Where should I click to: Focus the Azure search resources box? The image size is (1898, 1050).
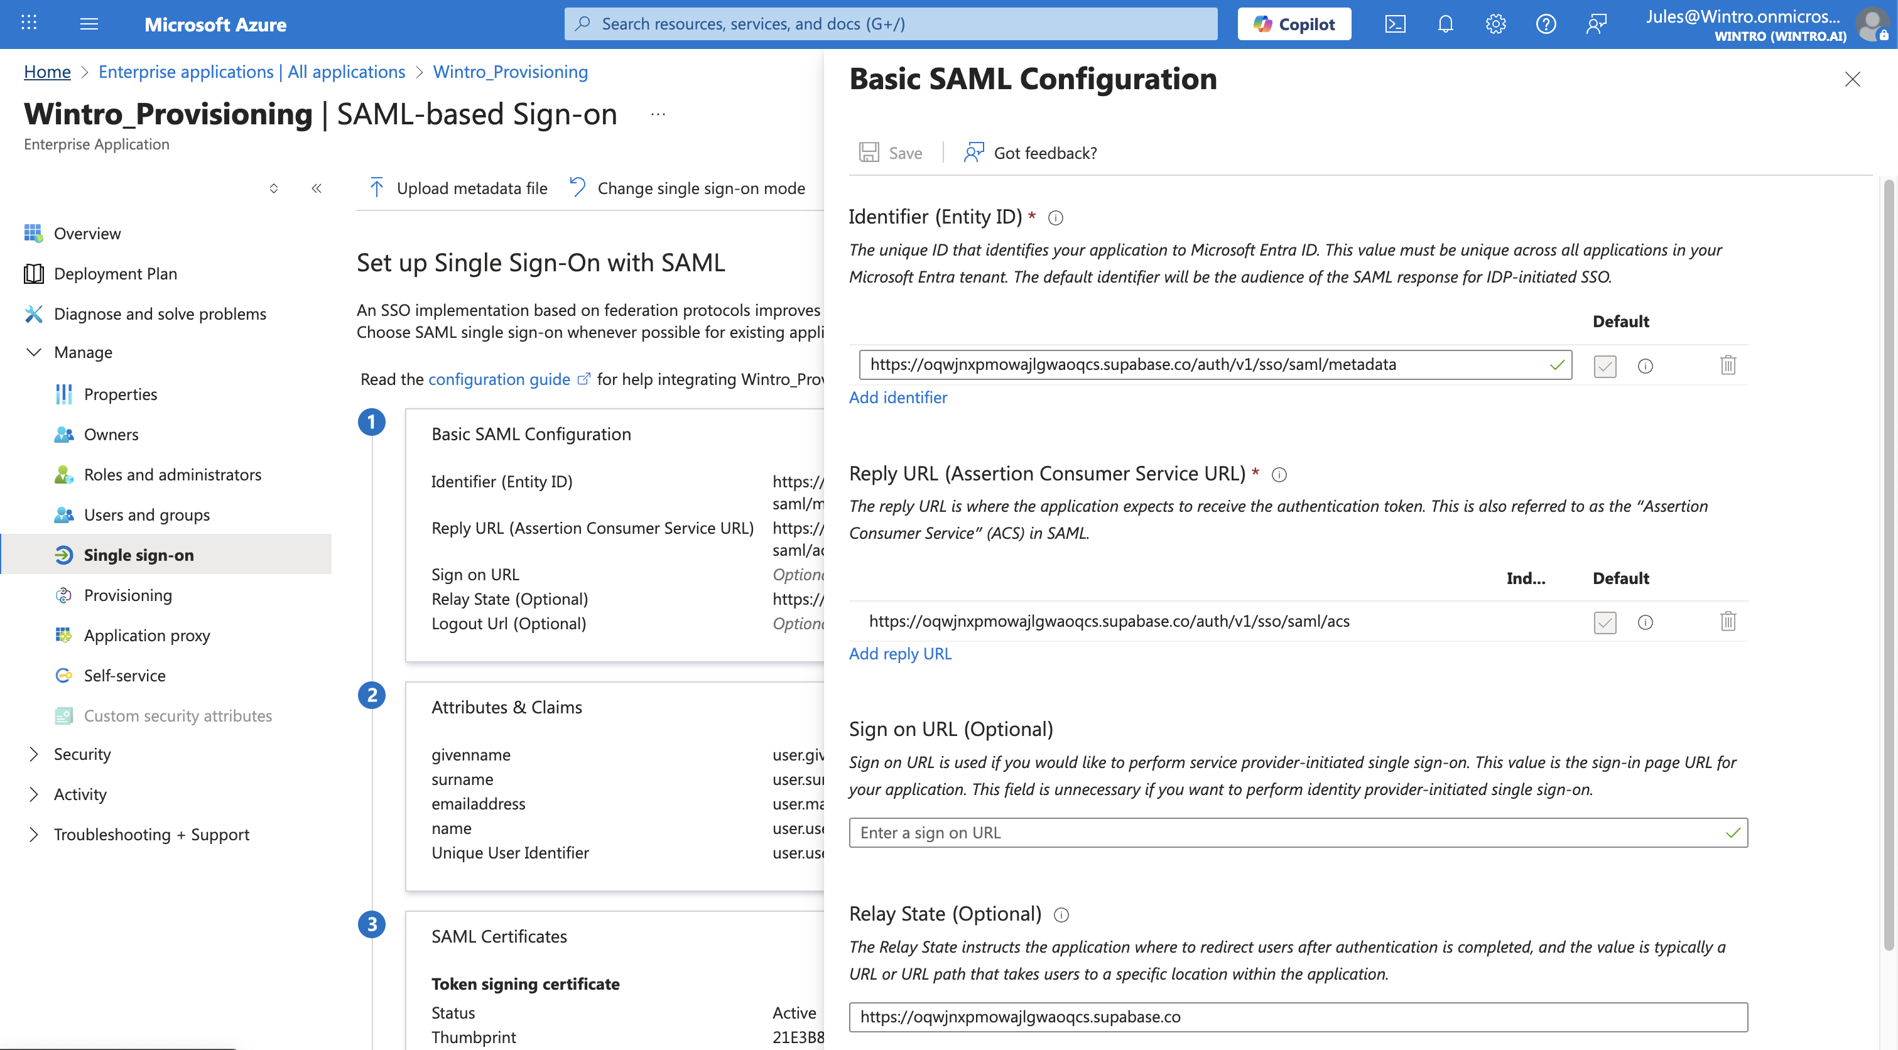[890, 24]
